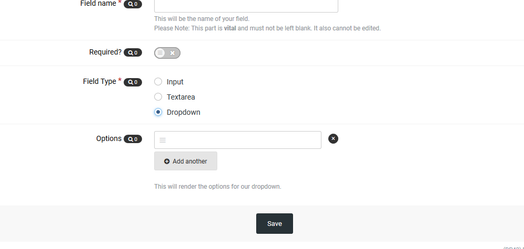The width and height of the screenshot is (524, 249).
Task: Click into the Options text field
Action: 242,140
